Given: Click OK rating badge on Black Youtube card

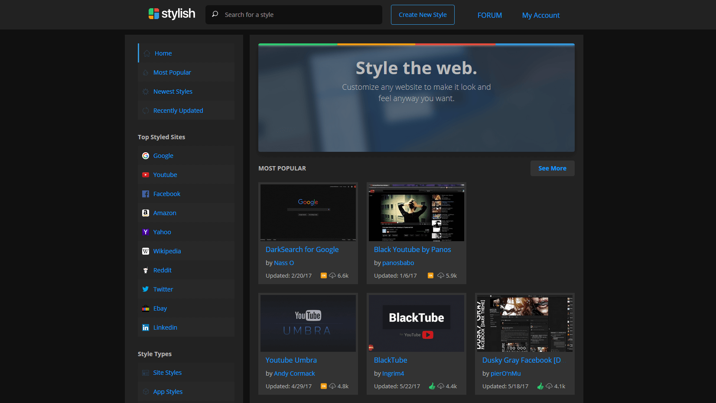Looking at the screenshot, I should coord(430,275).
